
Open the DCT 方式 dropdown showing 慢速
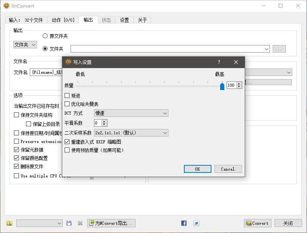131,113
